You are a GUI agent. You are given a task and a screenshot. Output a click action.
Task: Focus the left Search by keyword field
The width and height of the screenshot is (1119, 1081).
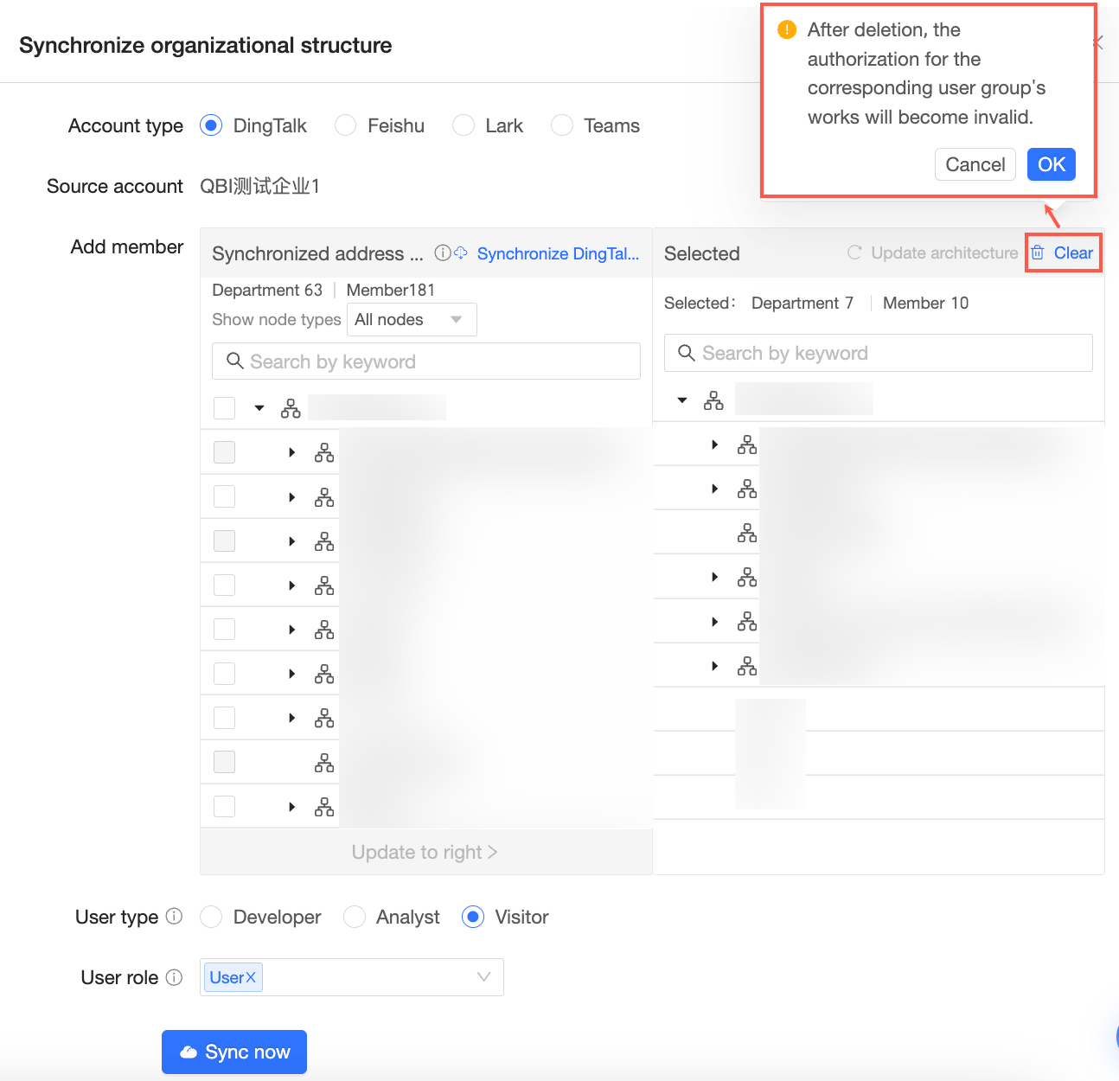point(426,361)
